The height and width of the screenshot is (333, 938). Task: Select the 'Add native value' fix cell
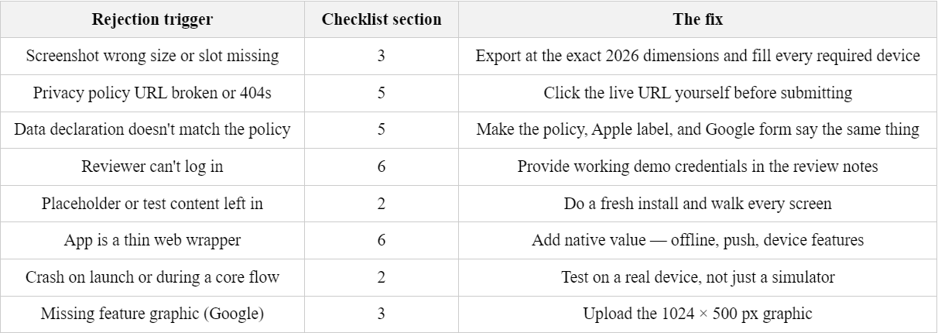[698, 240]
